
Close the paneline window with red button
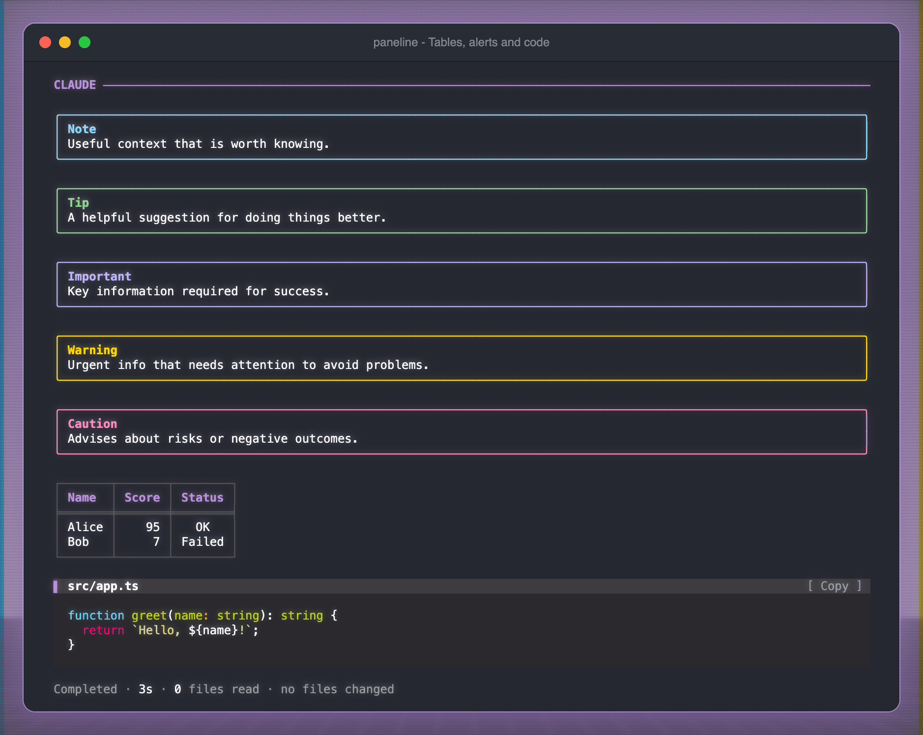[x=45, y=42]
